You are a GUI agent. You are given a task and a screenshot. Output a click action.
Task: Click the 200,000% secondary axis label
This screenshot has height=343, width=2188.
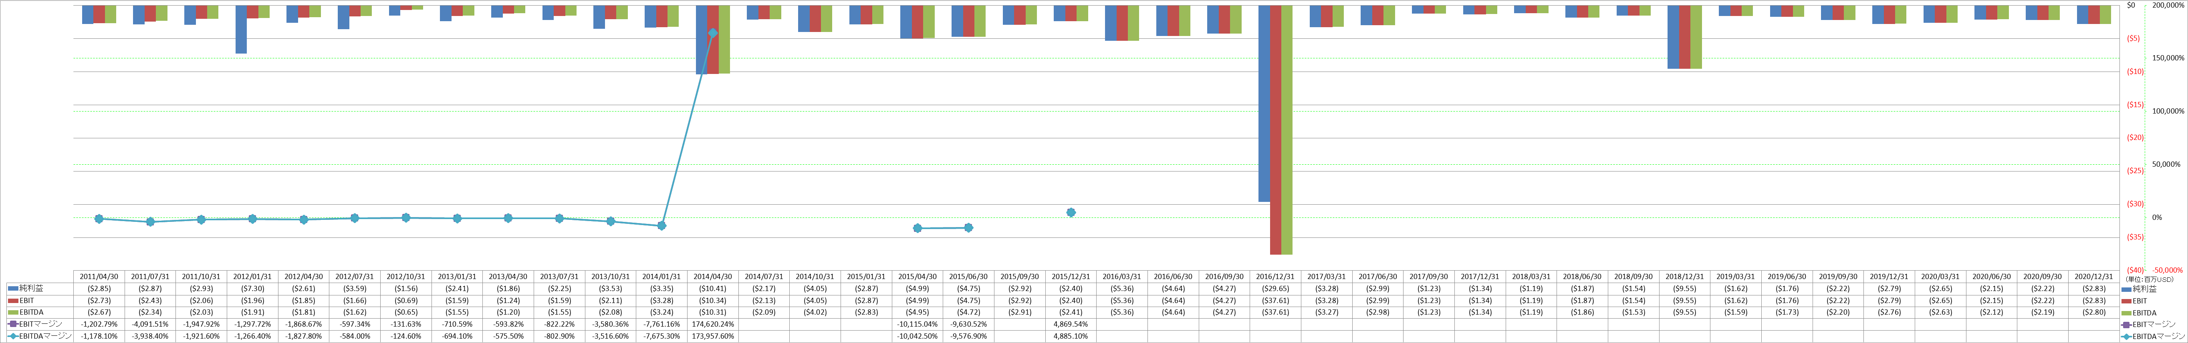tap(2168, 5)
